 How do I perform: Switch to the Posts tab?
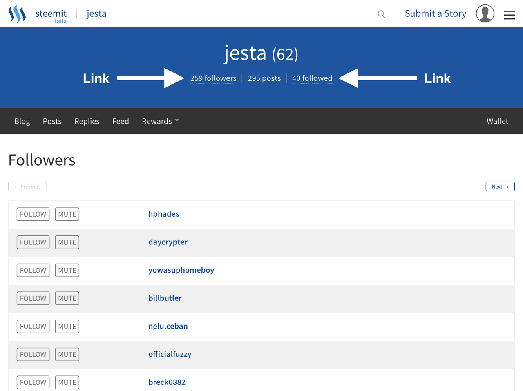(52, 121)
